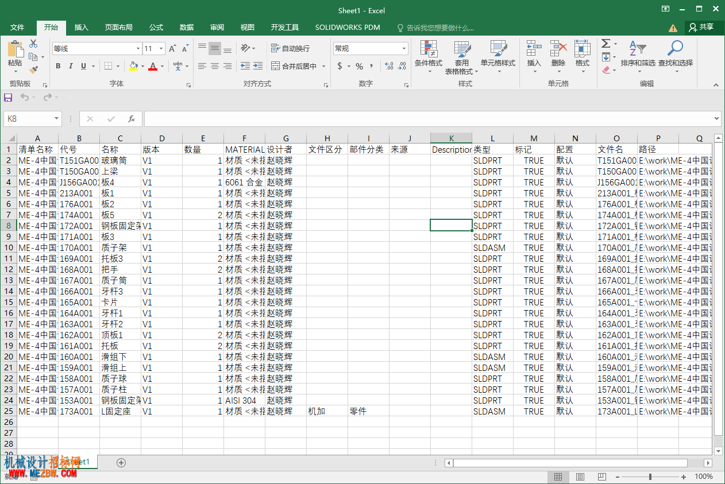Open the Name Box dropdown arrow
Image resolution: width=725 pixels, height=484 pixels.
56,119
